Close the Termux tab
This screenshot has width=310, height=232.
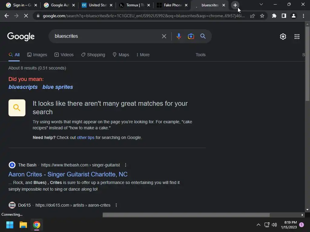[149, 5]
